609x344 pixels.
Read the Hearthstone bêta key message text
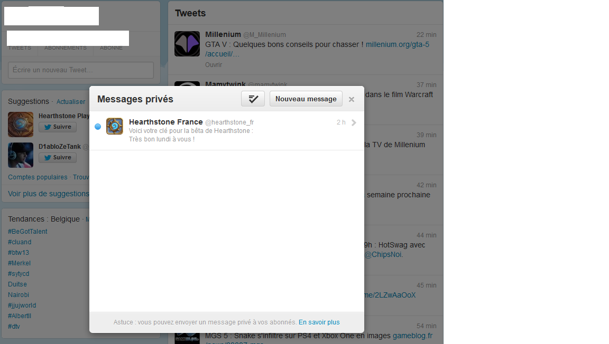click(191, 135)
